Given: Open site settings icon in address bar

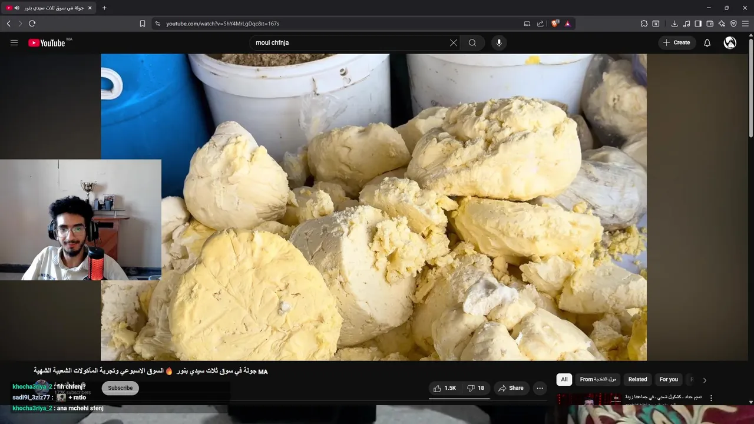Looking at the screenshot, I should coord(158,24).
